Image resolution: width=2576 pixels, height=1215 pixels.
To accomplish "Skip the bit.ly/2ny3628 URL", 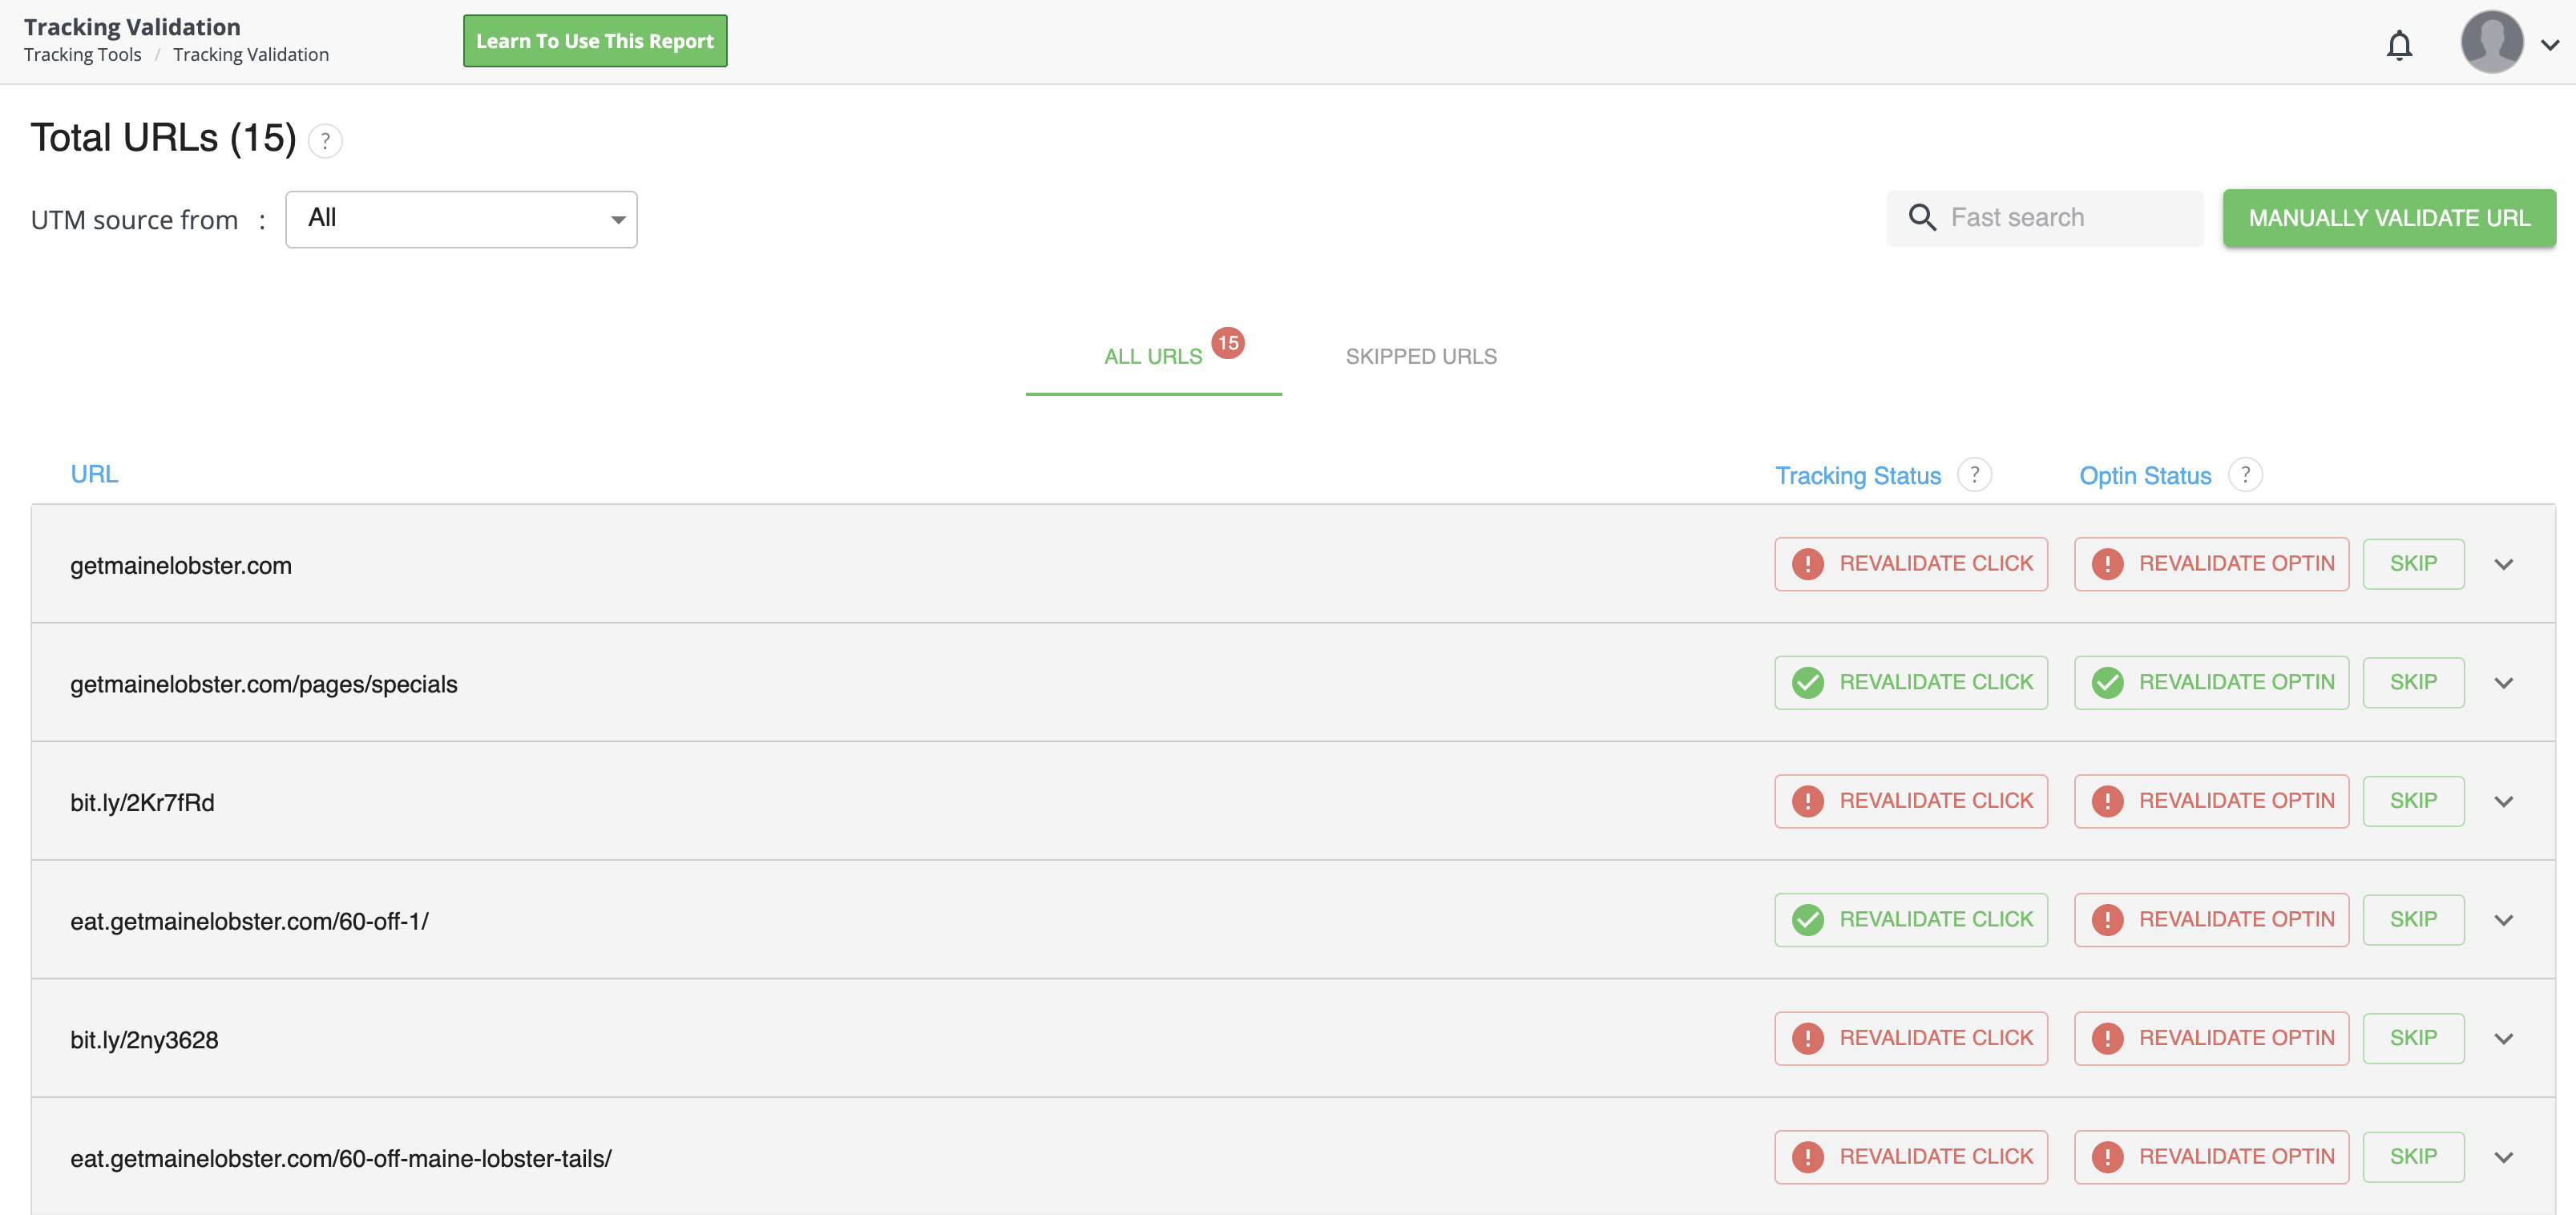I will click(2413, 1038).
